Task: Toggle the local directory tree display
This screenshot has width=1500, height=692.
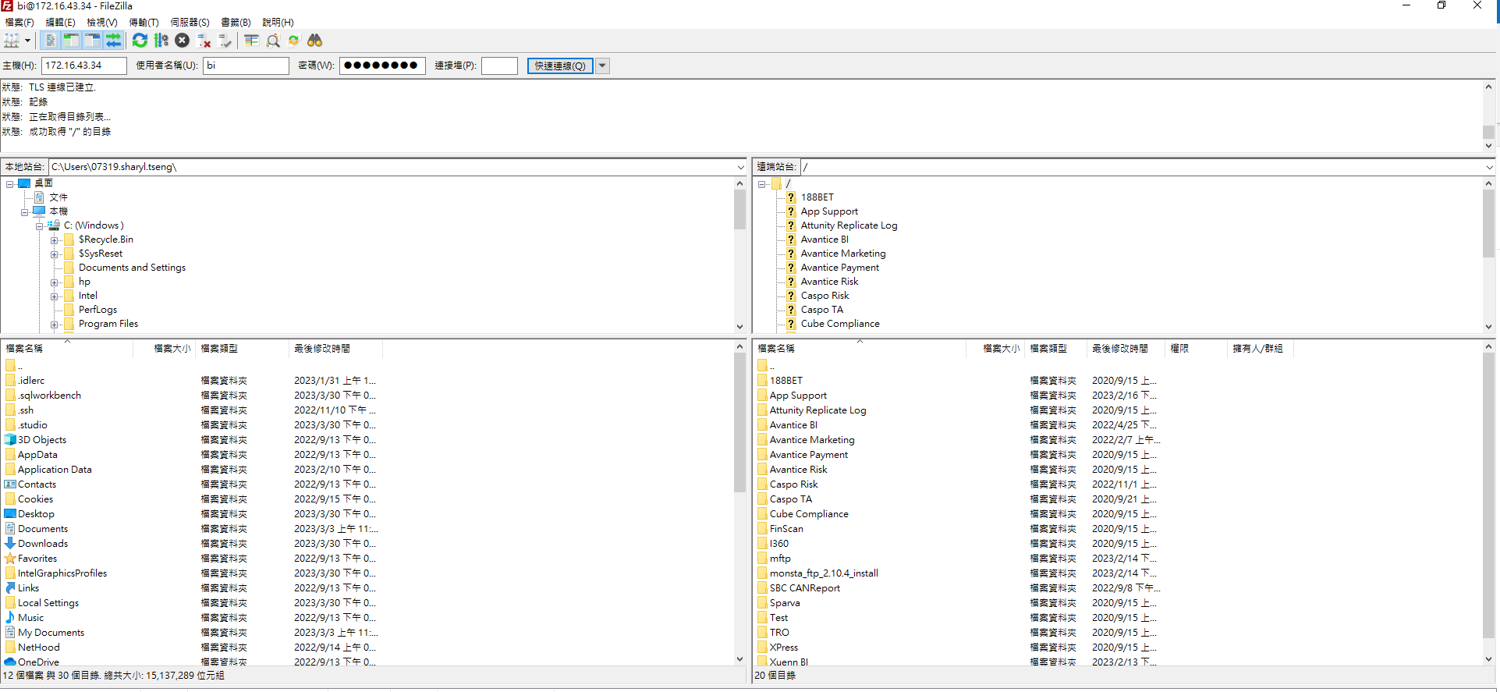Action: pos(71,41)
